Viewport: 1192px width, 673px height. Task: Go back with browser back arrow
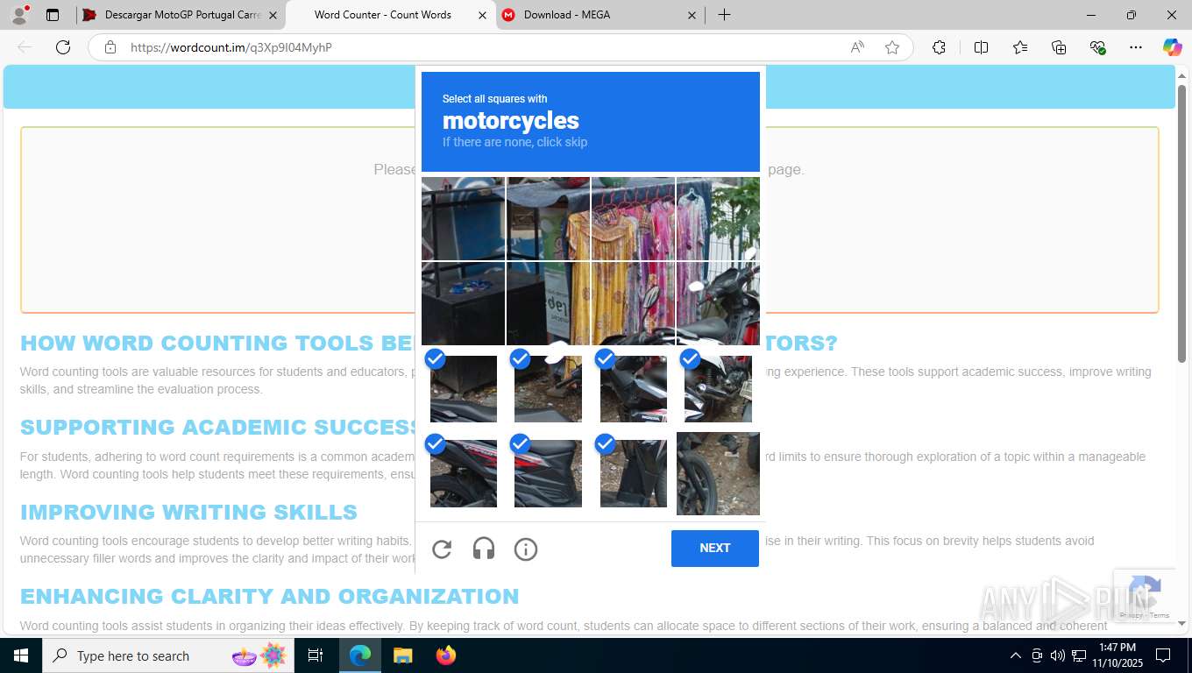pyautogui.click(x=25, y=47)
